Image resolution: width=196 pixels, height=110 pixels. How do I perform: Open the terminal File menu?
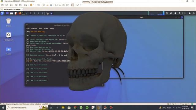tap(28, 28)
